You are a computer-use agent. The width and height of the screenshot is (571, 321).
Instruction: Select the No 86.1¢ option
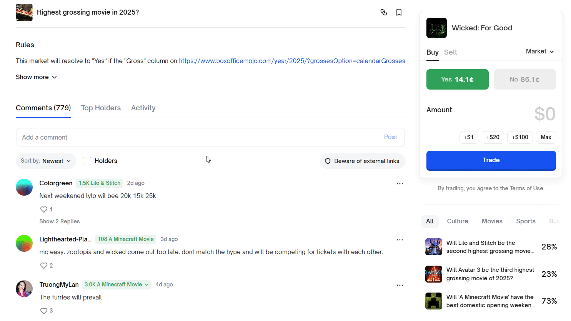[524, 80]
